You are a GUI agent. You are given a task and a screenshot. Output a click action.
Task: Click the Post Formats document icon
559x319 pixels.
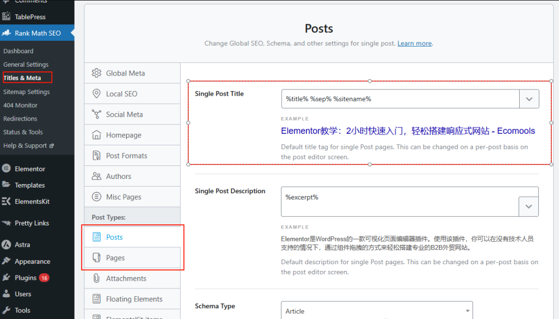pyautogui.click(x=96, y=156)
